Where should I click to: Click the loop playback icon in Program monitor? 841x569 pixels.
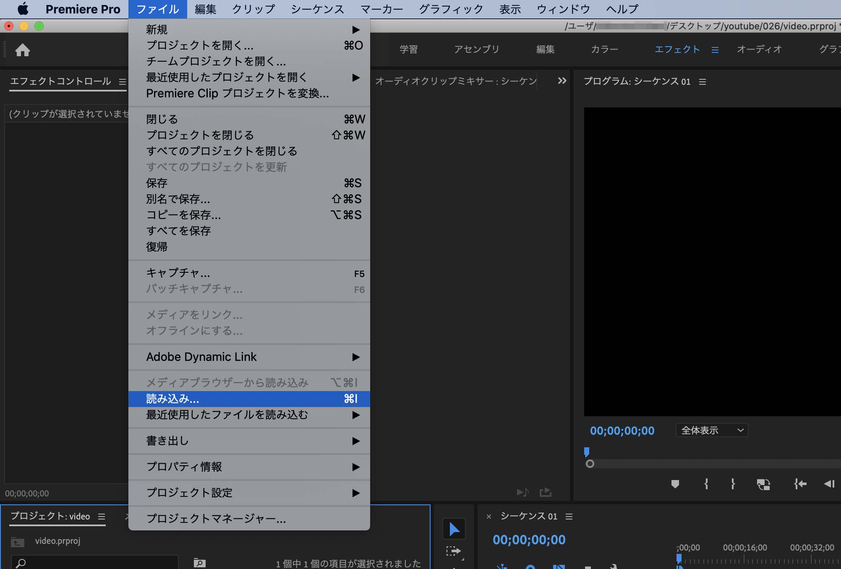763,485
